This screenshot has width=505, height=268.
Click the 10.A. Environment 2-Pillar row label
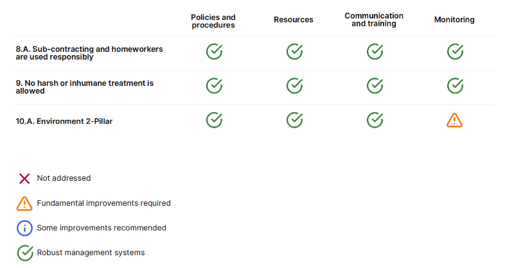point(64,121)
